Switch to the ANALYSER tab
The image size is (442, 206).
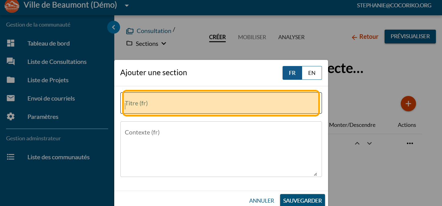click(291, 37)
